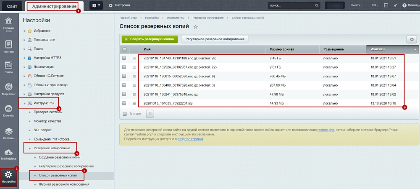
Task: Open the Контент sidebar section
Action: [8, 46]
